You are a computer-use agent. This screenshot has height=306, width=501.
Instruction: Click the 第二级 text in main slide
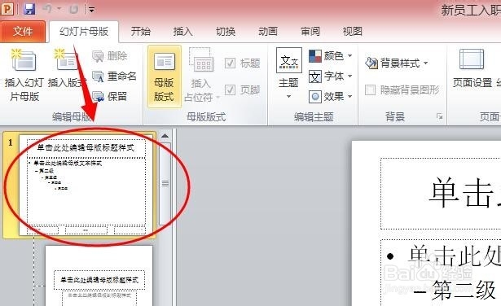[x=463, y=290]
